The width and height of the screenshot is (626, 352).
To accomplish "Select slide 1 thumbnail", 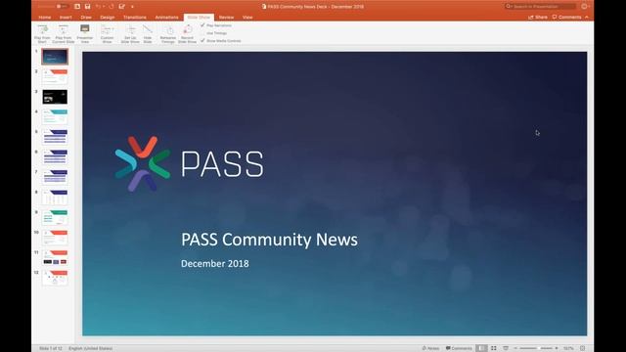I will click(55, 57).
